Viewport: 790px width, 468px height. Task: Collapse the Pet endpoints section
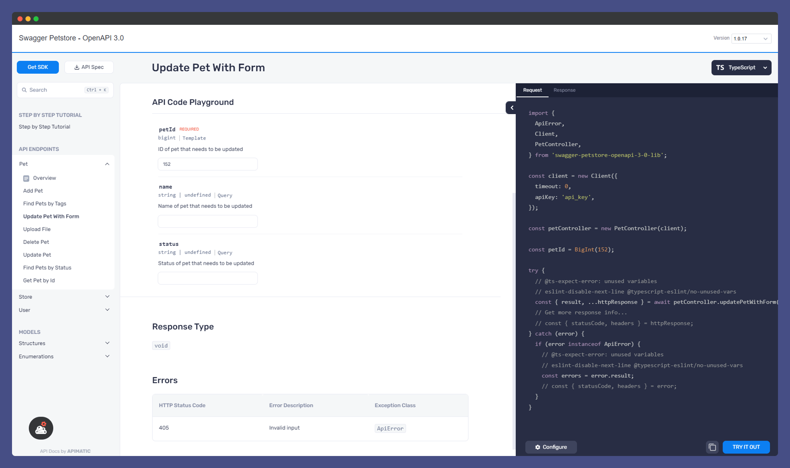click(107, 164)
